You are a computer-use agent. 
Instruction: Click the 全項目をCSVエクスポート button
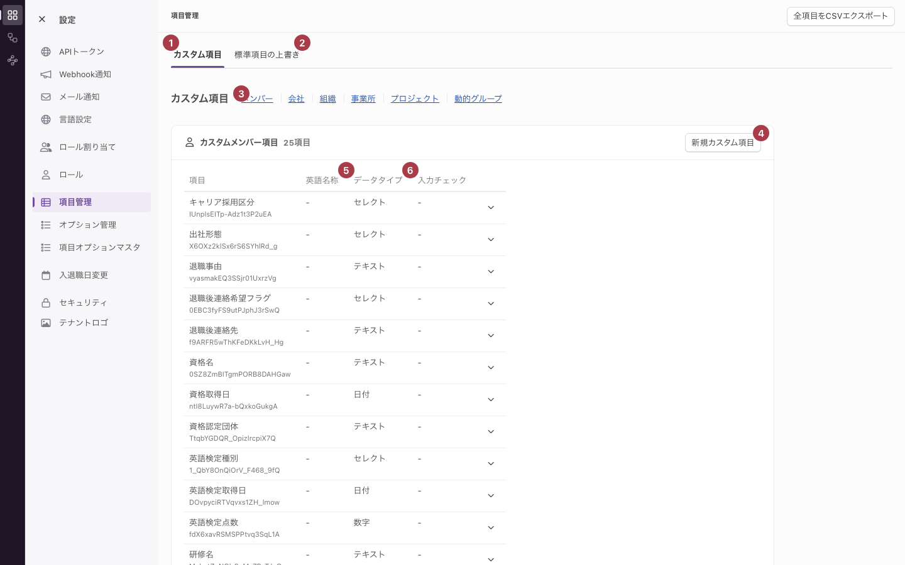point(840,16)
